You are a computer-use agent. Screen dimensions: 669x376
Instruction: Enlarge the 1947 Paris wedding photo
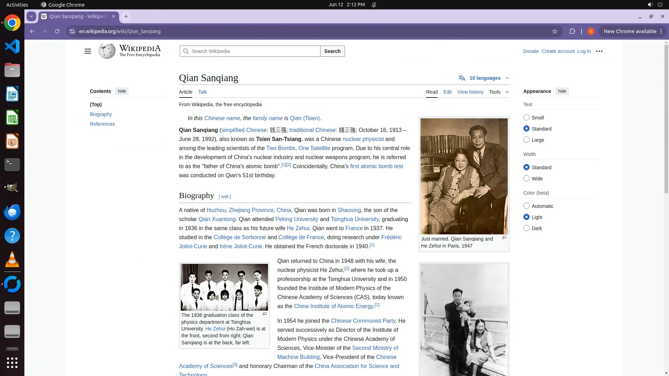coord(504,238)
